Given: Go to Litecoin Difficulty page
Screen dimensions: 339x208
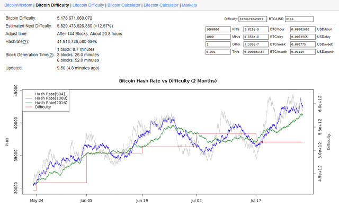Looking at the screenshot, I should click(x=88, y=5).
